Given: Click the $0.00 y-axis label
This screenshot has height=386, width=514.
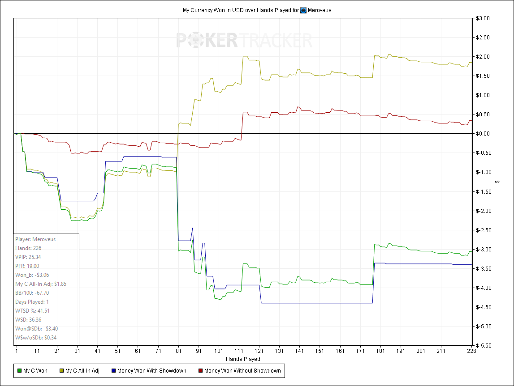Looking at the screenshot, I should pos(483,133).
